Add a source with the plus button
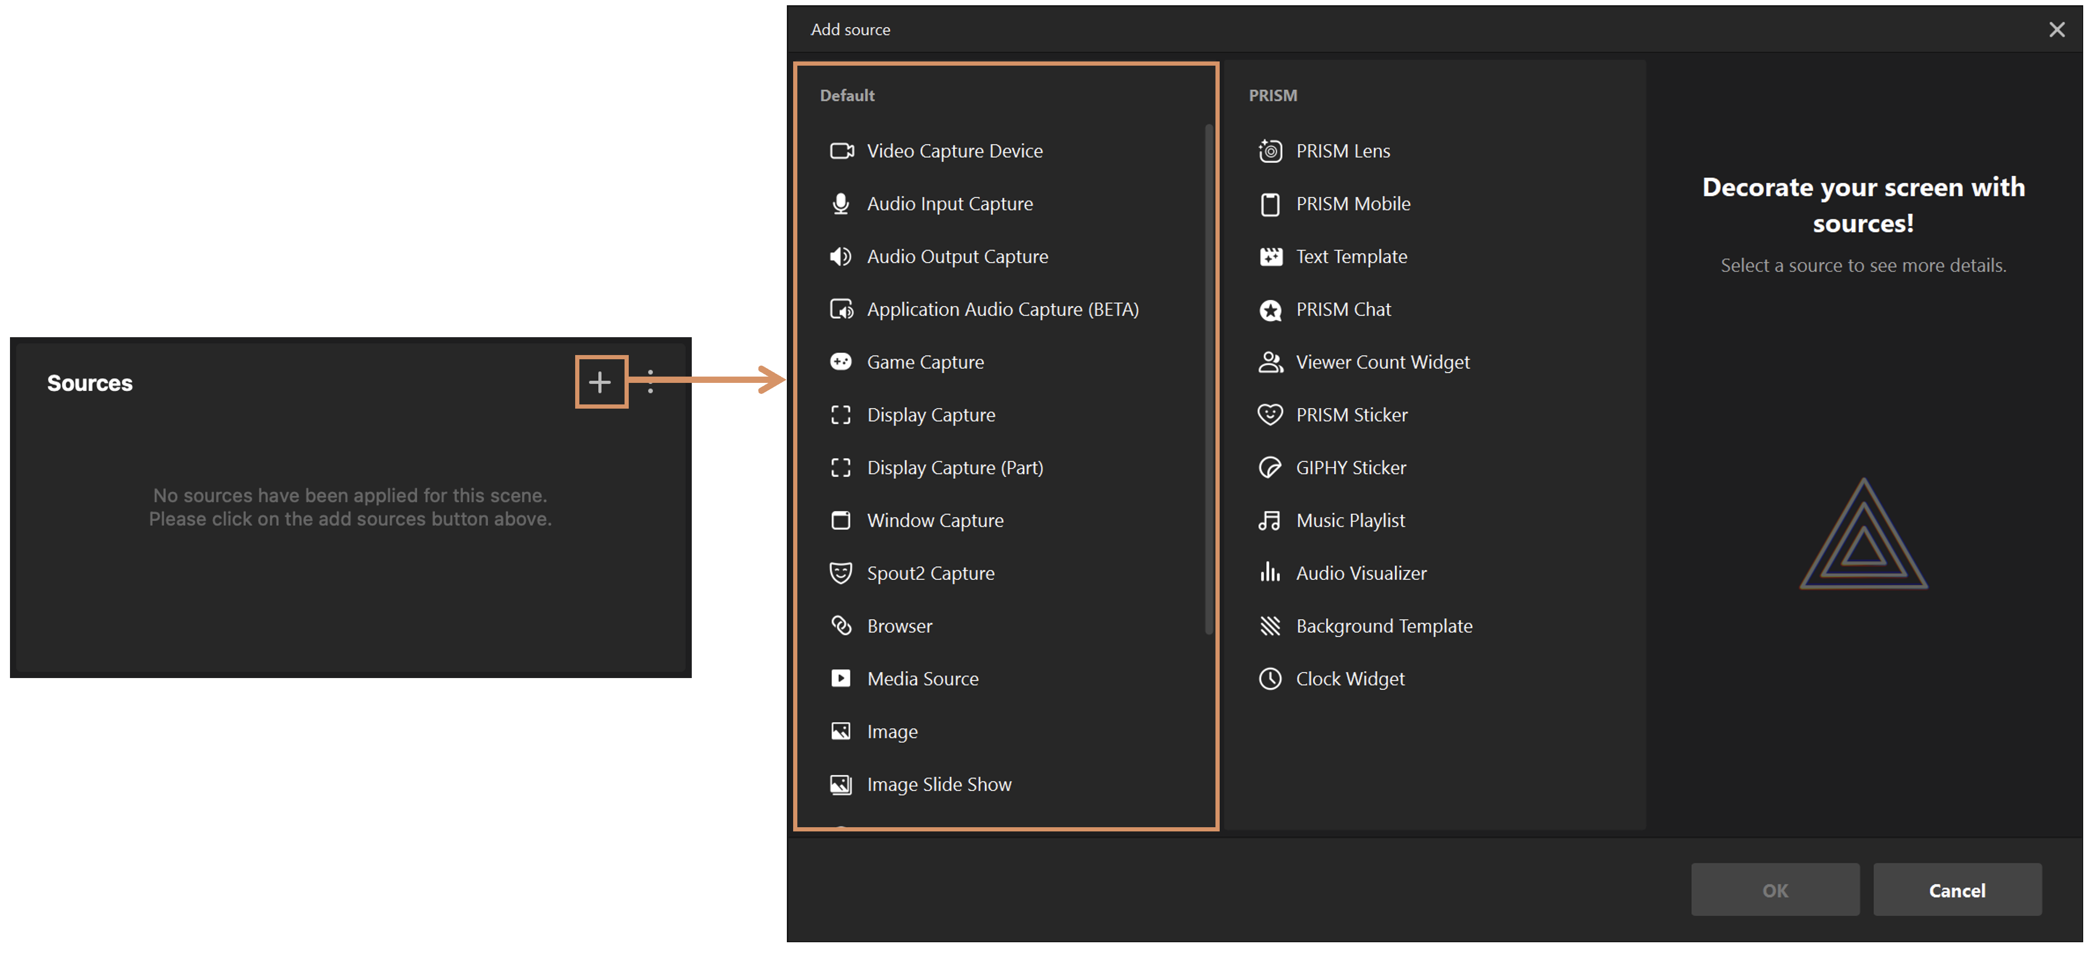Viewport: 2100px width, 958px height. pyautogui.click(x=601, y=382)
